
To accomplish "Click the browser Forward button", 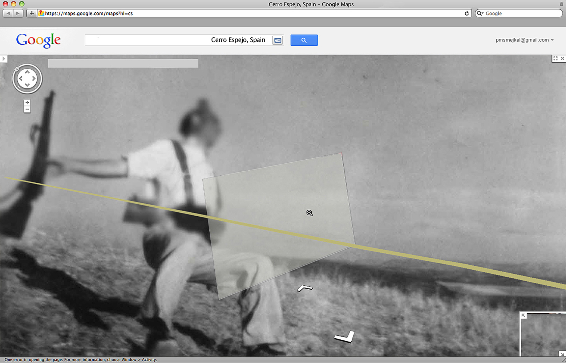I will click(x=18, y=13).
